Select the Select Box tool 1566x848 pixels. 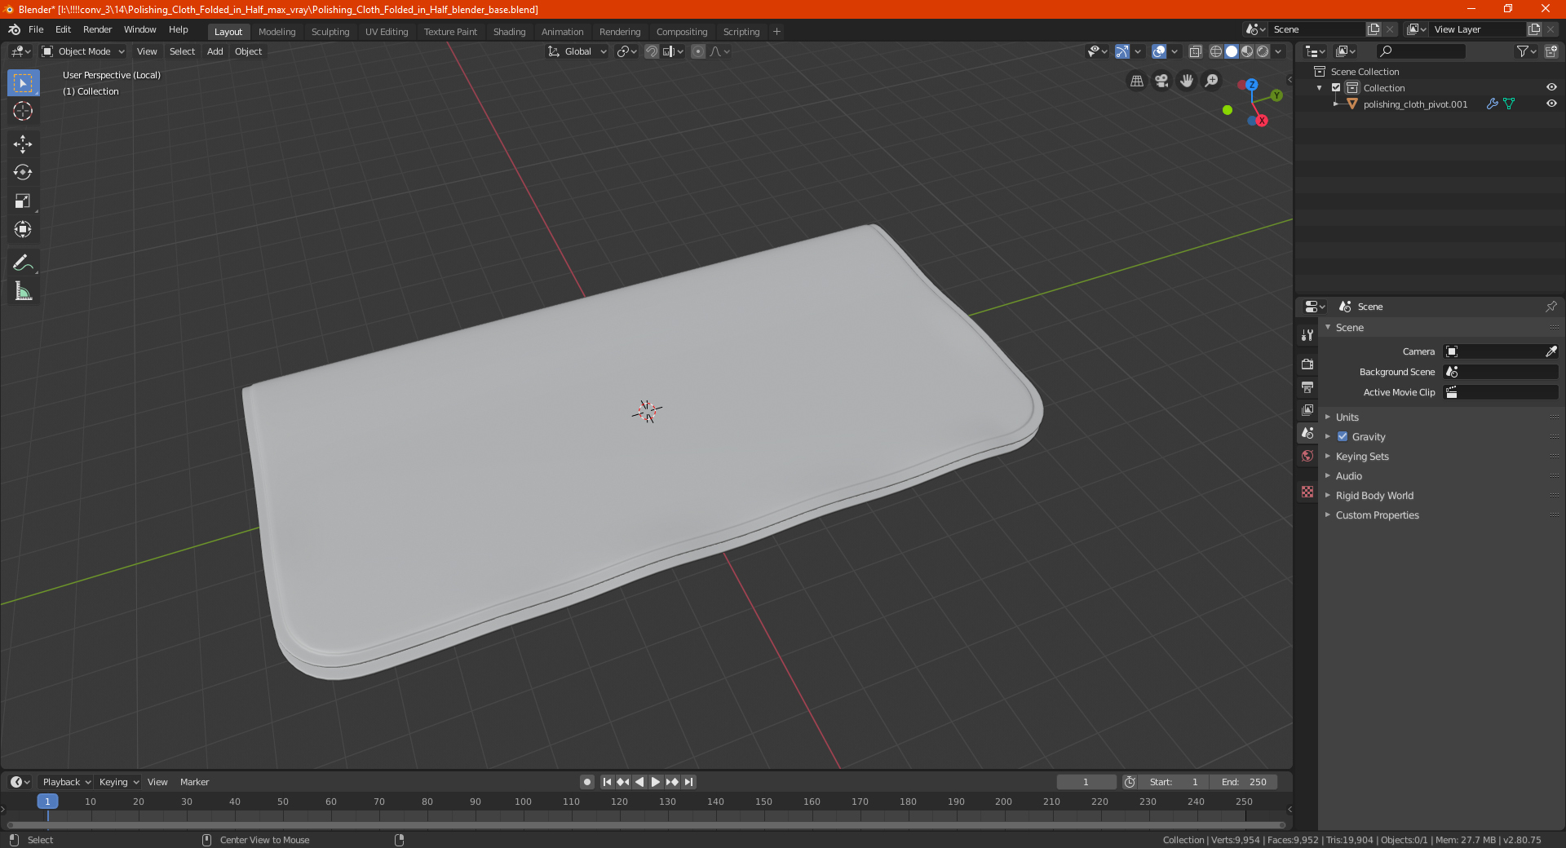pyautogui.click(x=23, y=83)
